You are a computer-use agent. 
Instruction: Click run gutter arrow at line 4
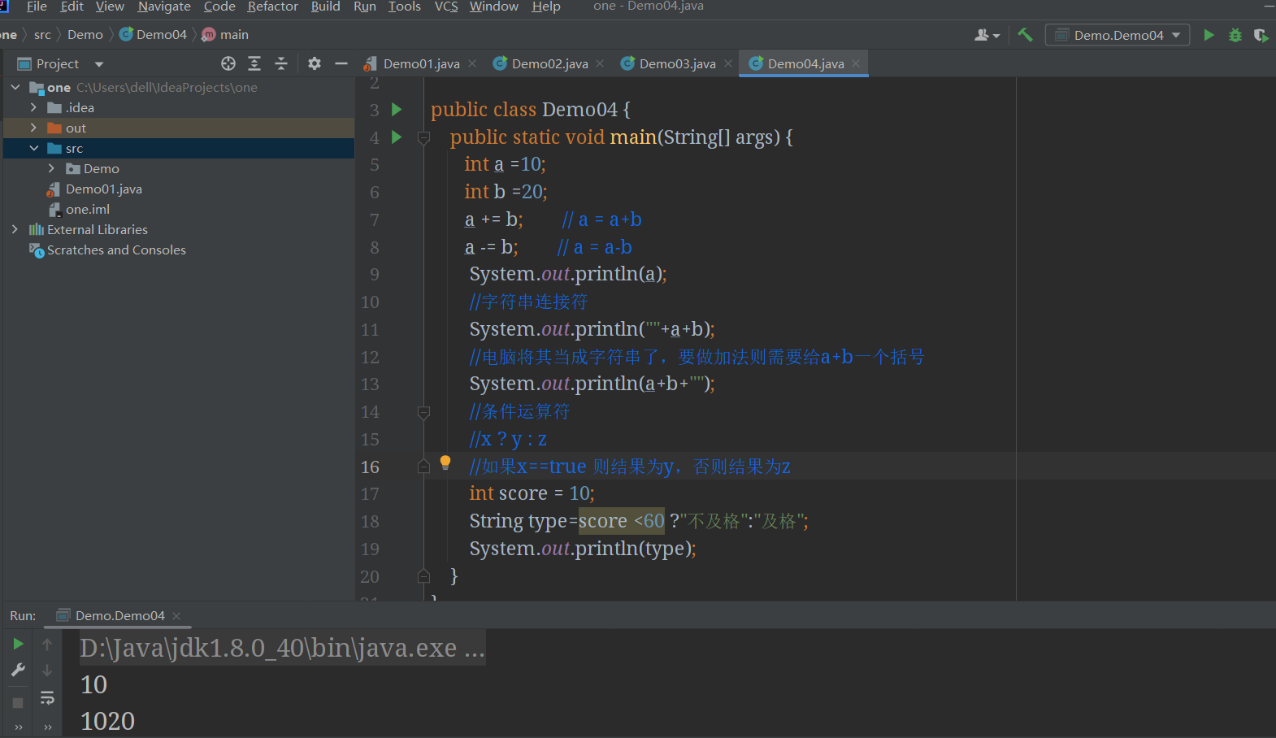point(397,137)
